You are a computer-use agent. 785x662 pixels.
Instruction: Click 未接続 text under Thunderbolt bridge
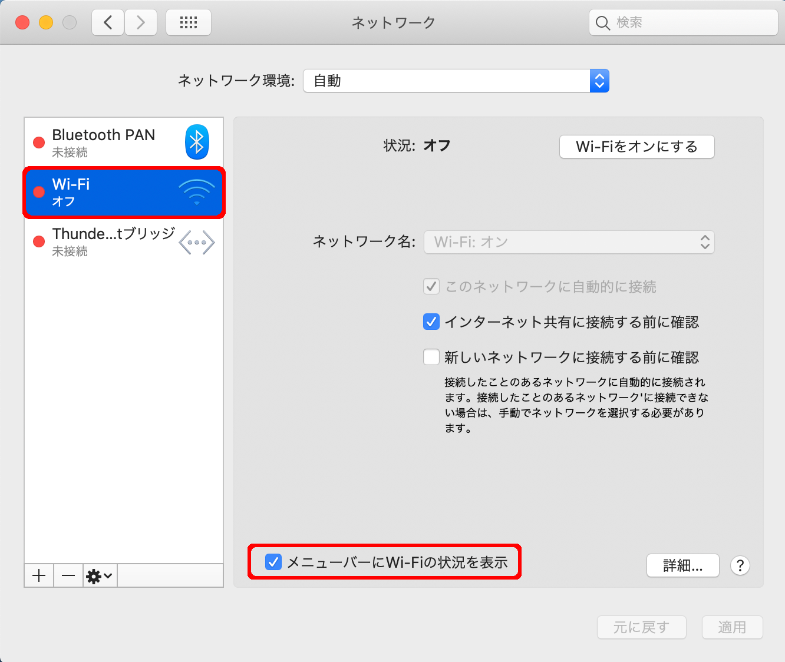(70, 251)
